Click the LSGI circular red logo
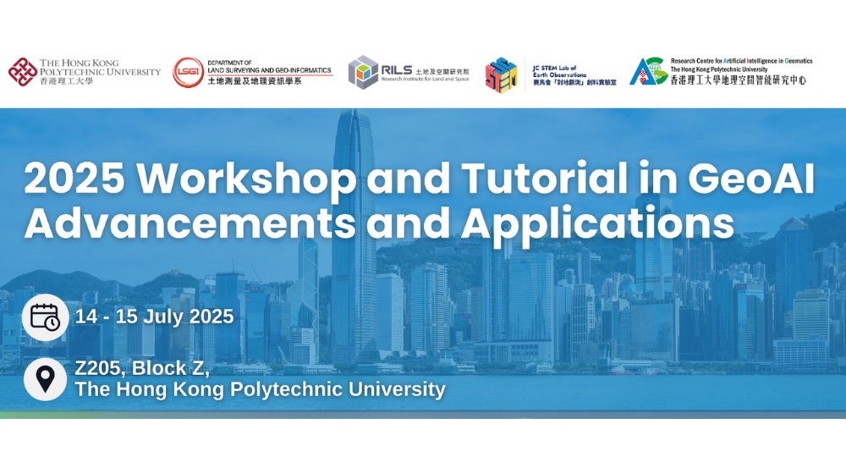The width and height of the screenshot is (846, 457). (x=188, y=73)
